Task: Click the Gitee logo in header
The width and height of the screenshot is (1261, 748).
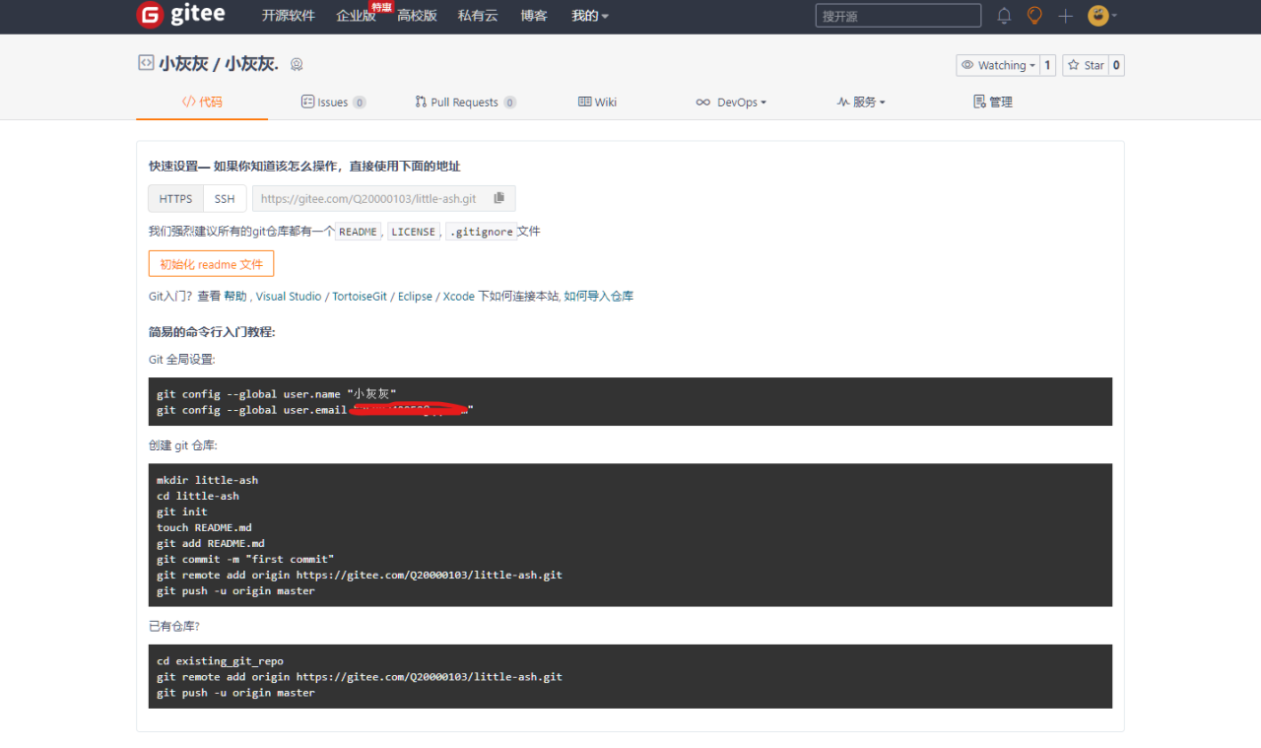Action: [x=180, y=15]
